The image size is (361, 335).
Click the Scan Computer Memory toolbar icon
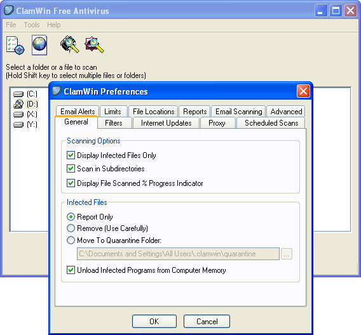point(69,44)
